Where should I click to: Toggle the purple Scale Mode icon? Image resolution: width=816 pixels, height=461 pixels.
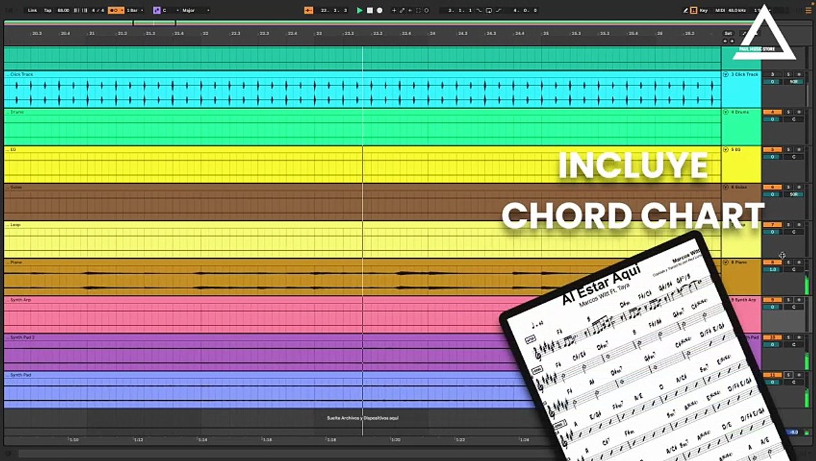157,10
